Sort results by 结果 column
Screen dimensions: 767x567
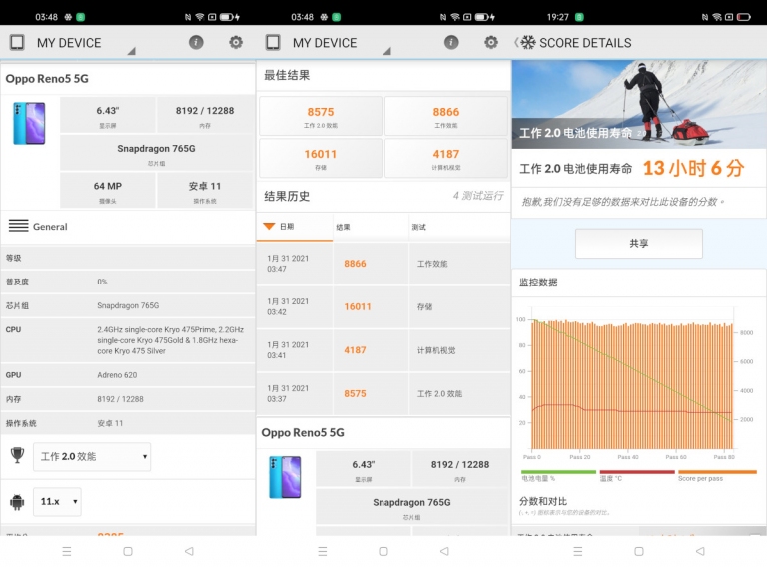click(x=371, y=227)
